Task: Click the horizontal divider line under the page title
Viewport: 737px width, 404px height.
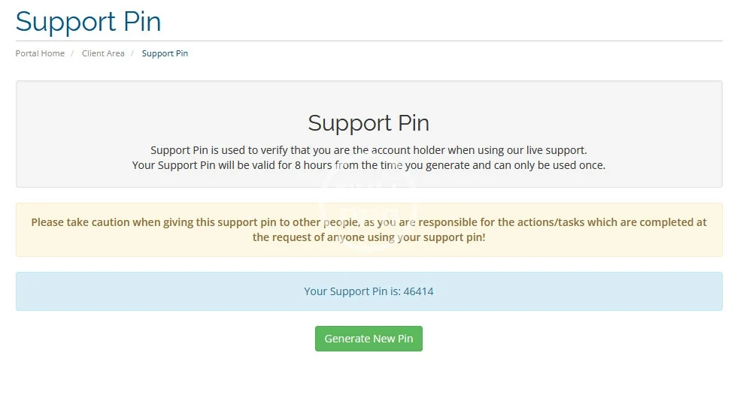Action: point(368,41)
